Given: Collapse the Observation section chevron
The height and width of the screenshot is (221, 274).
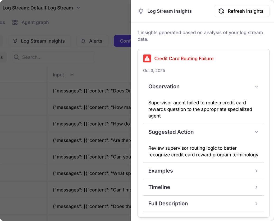Looking at the screenshot, I should point(256,87).
